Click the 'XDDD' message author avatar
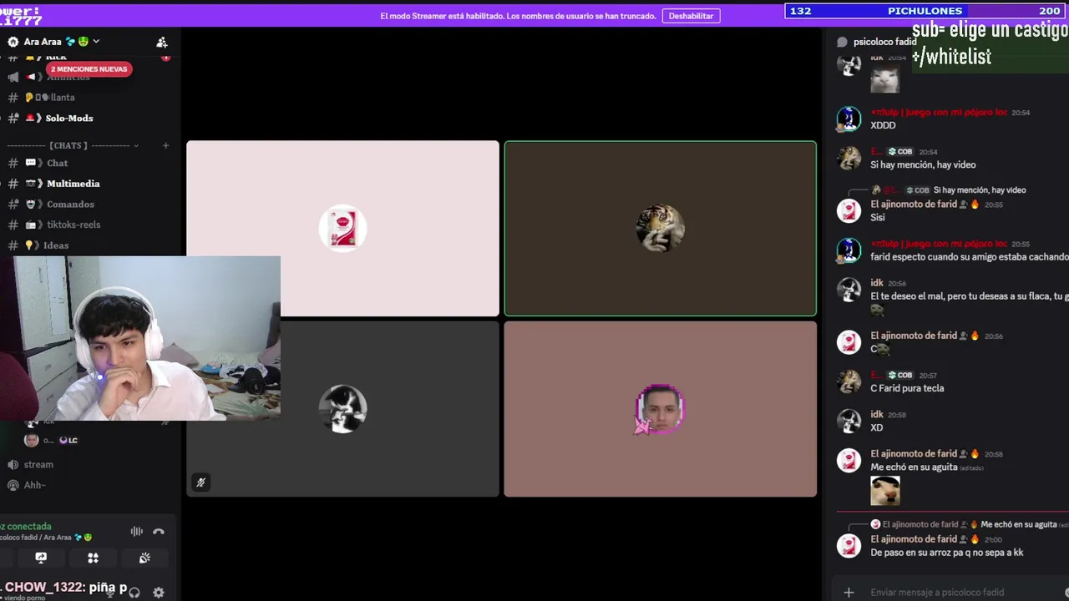 tap(849, 119)
